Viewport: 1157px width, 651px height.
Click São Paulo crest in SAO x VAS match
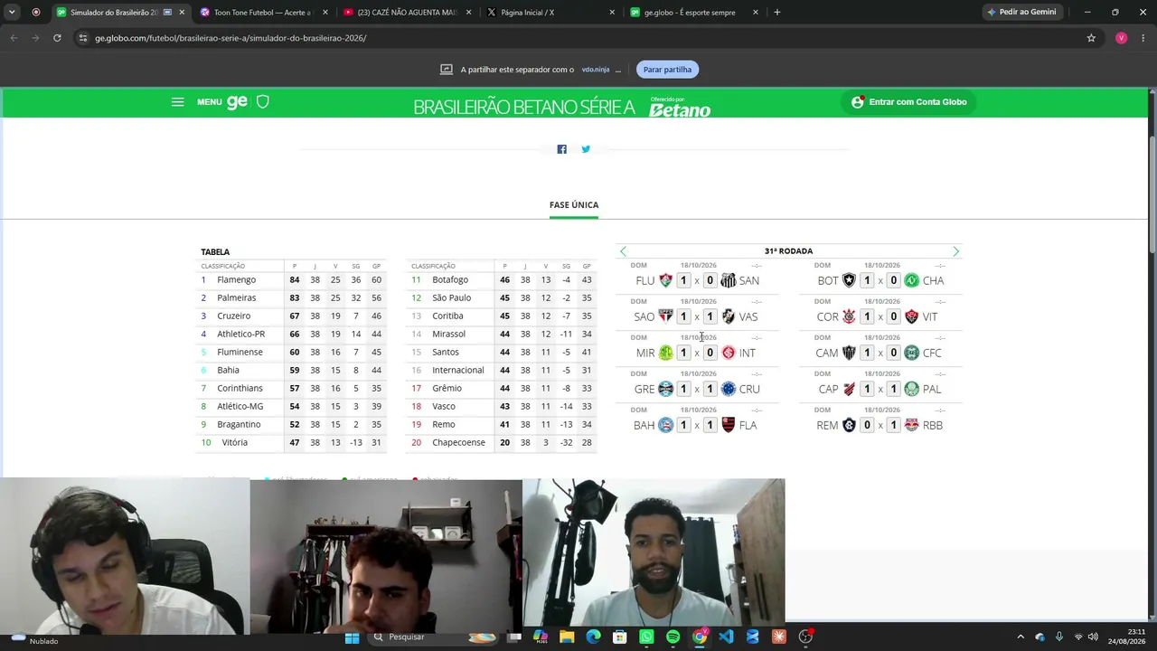665,316
